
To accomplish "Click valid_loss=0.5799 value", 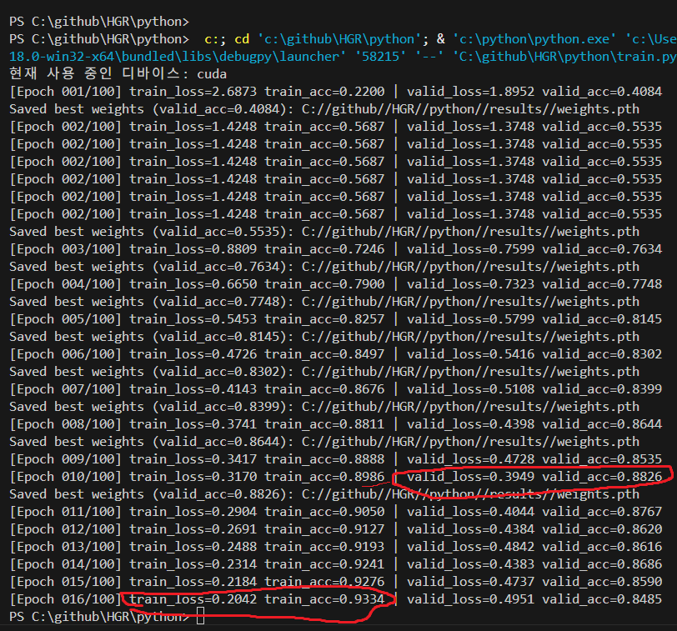I will click(x=470, y=319).
